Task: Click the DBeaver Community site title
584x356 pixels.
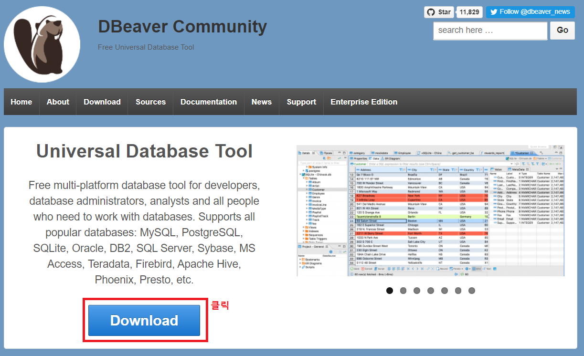Action: [x=182, y=27]
